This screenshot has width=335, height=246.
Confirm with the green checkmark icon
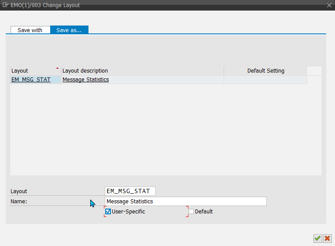pyautogui.click(x=317, y=239)
